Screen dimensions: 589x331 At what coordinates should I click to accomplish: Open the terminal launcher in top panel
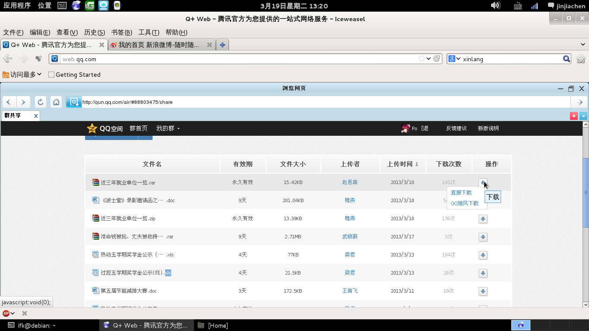click(x=62, y=6)
